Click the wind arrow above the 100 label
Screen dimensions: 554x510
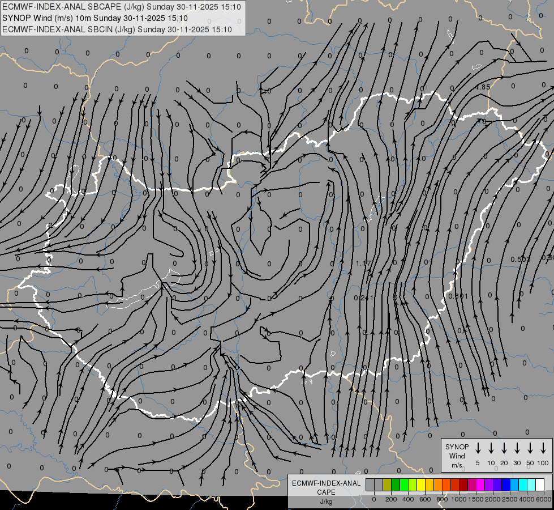point(543,448)
